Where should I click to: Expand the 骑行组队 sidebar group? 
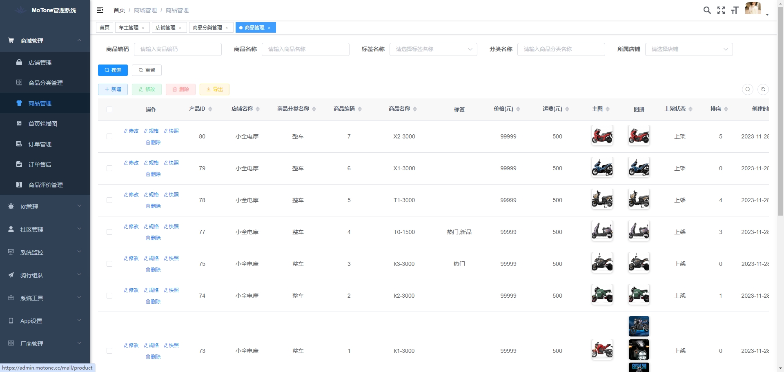point(45,275)
